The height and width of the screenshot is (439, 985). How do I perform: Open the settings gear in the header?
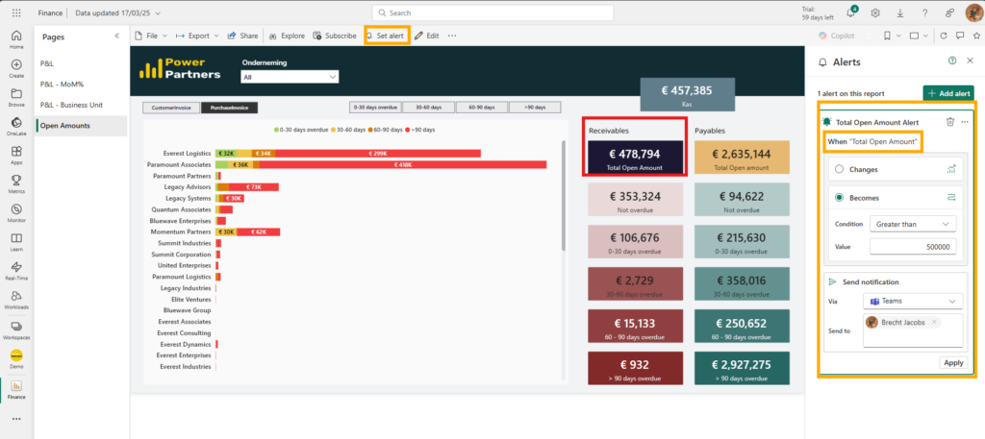coord(875,12)
